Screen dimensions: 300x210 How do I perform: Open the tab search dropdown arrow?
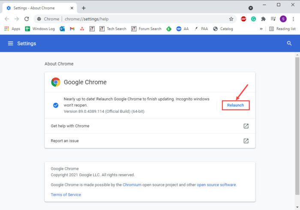tap(251, 8)
